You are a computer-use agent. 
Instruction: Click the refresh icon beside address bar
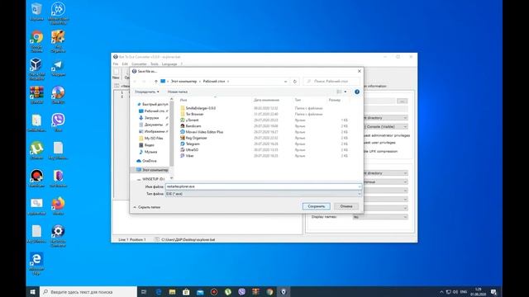294,82
